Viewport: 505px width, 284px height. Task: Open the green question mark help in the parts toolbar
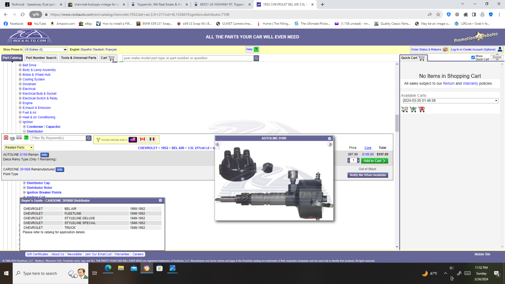click(26, 138)
